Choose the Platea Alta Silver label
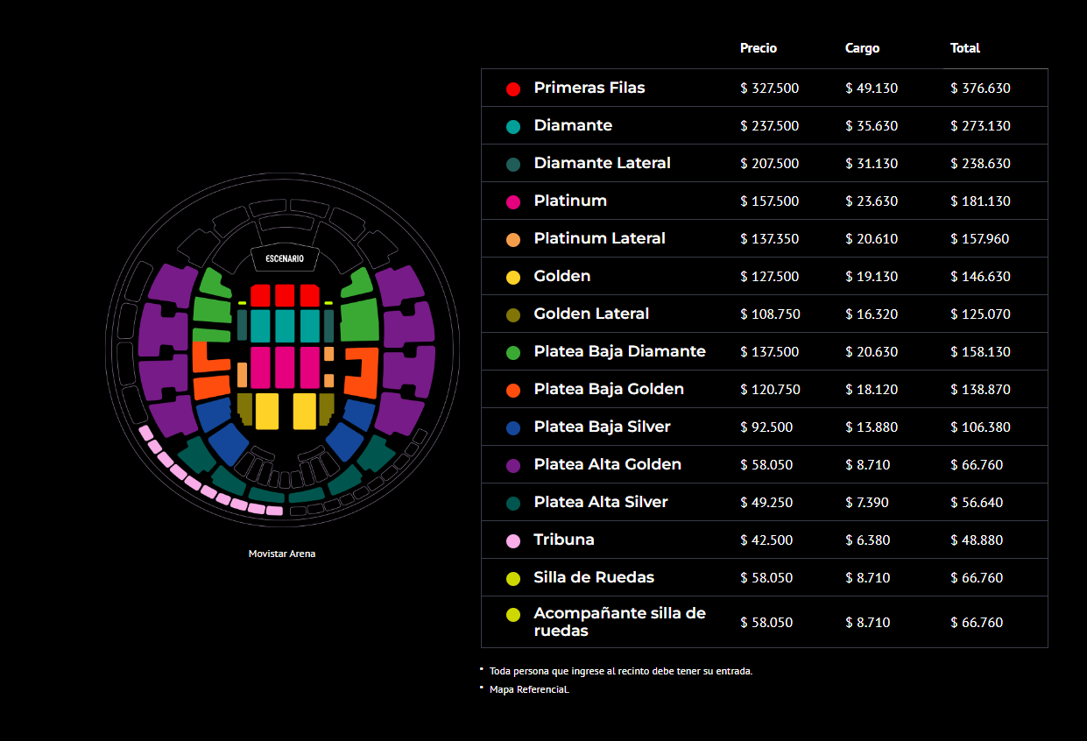This screenshot has width=1087, height=741. click(600, 502)
